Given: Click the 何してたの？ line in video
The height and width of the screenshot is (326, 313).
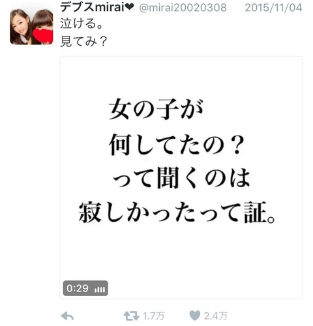Looking at the screenshot, I should [177, 145].
